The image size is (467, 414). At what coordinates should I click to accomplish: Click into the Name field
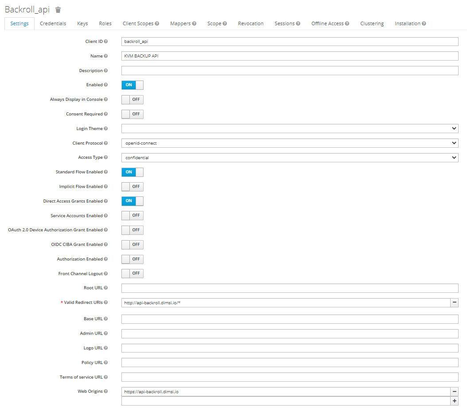290,56
